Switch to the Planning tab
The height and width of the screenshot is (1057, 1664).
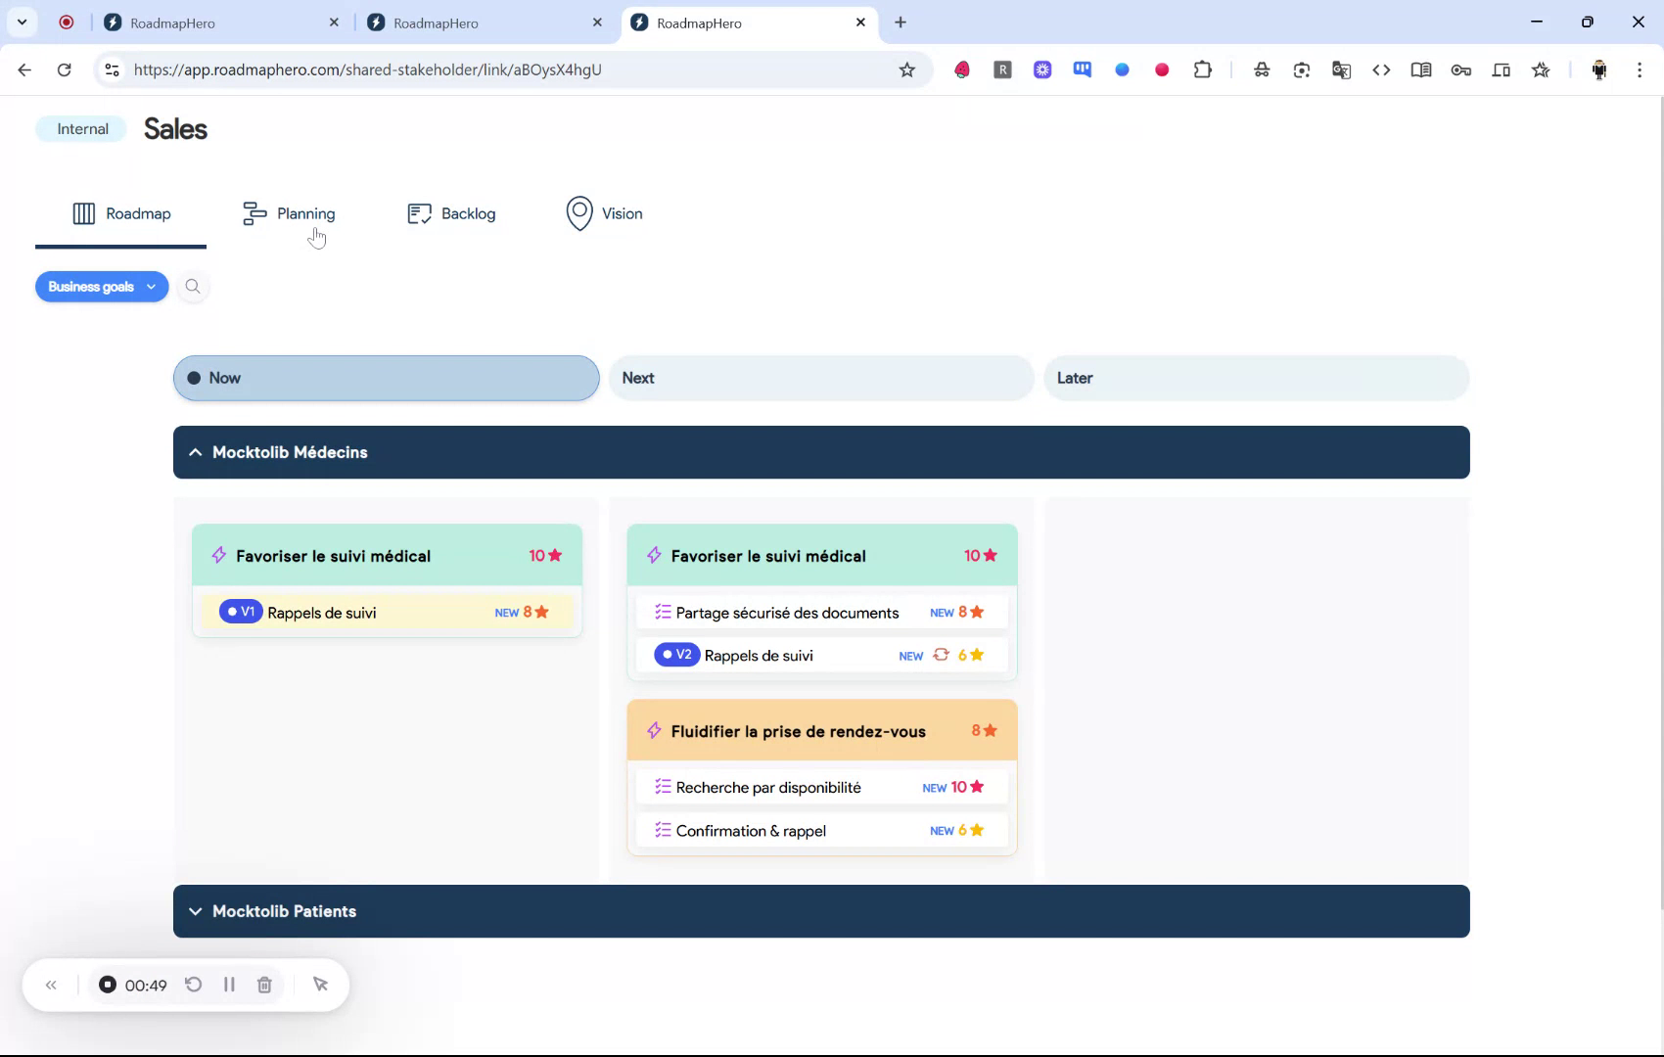(289, 213)
